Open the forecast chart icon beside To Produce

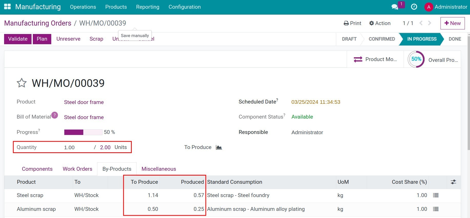[219, 147]
